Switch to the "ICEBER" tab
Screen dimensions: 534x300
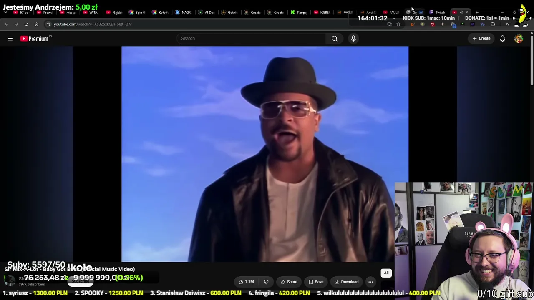coord(322,12)
